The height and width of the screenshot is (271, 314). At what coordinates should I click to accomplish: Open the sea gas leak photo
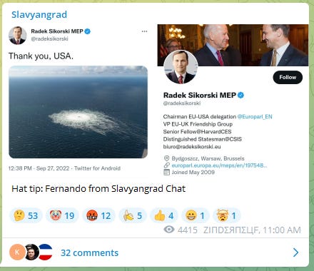click(78, 112)
